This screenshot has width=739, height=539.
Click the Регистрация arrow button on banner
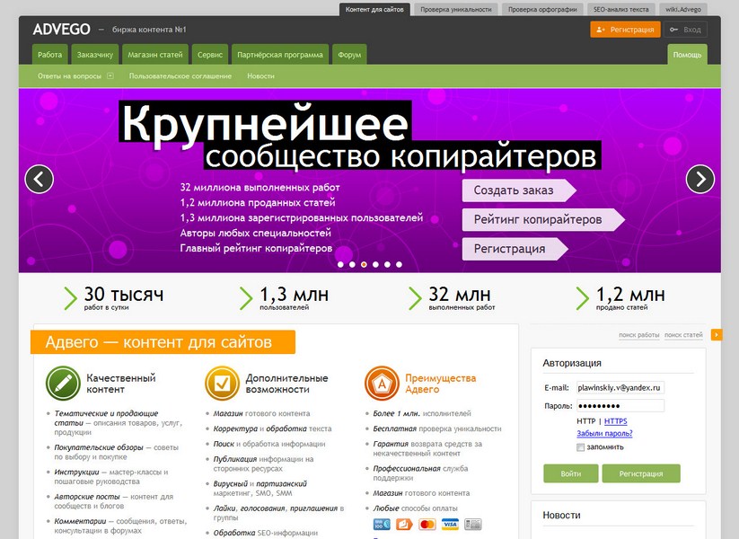click(x=515, y=249)
